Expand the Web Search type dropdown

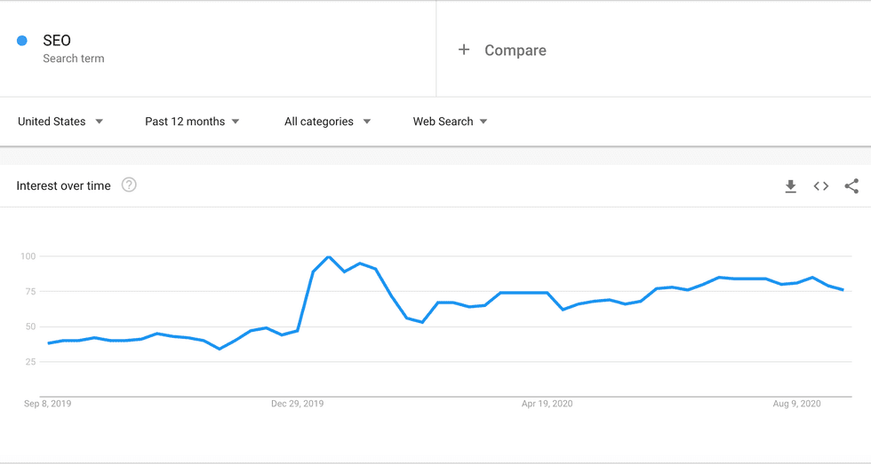450,122
